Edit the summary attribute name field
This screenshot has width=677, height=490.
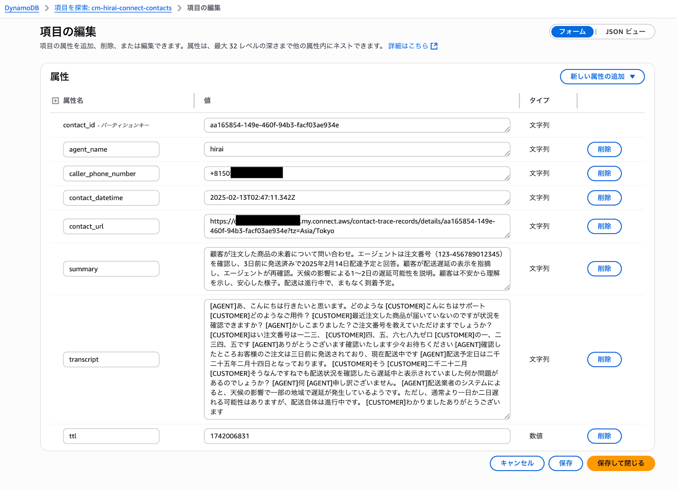(111, 269)
